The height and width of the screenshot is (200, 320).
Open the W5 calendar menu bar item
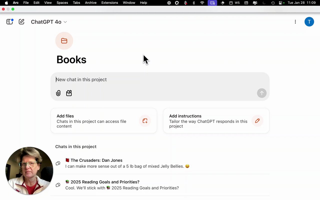click(235, 3)
